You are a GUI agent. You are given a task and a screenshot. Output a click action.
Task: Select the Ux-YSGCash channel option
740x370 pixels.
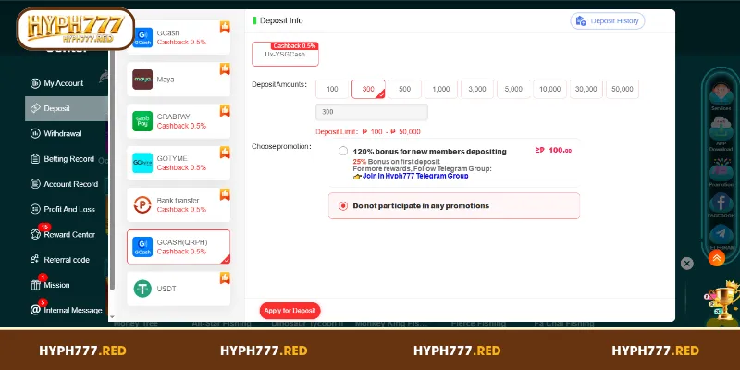click(285, 54)
